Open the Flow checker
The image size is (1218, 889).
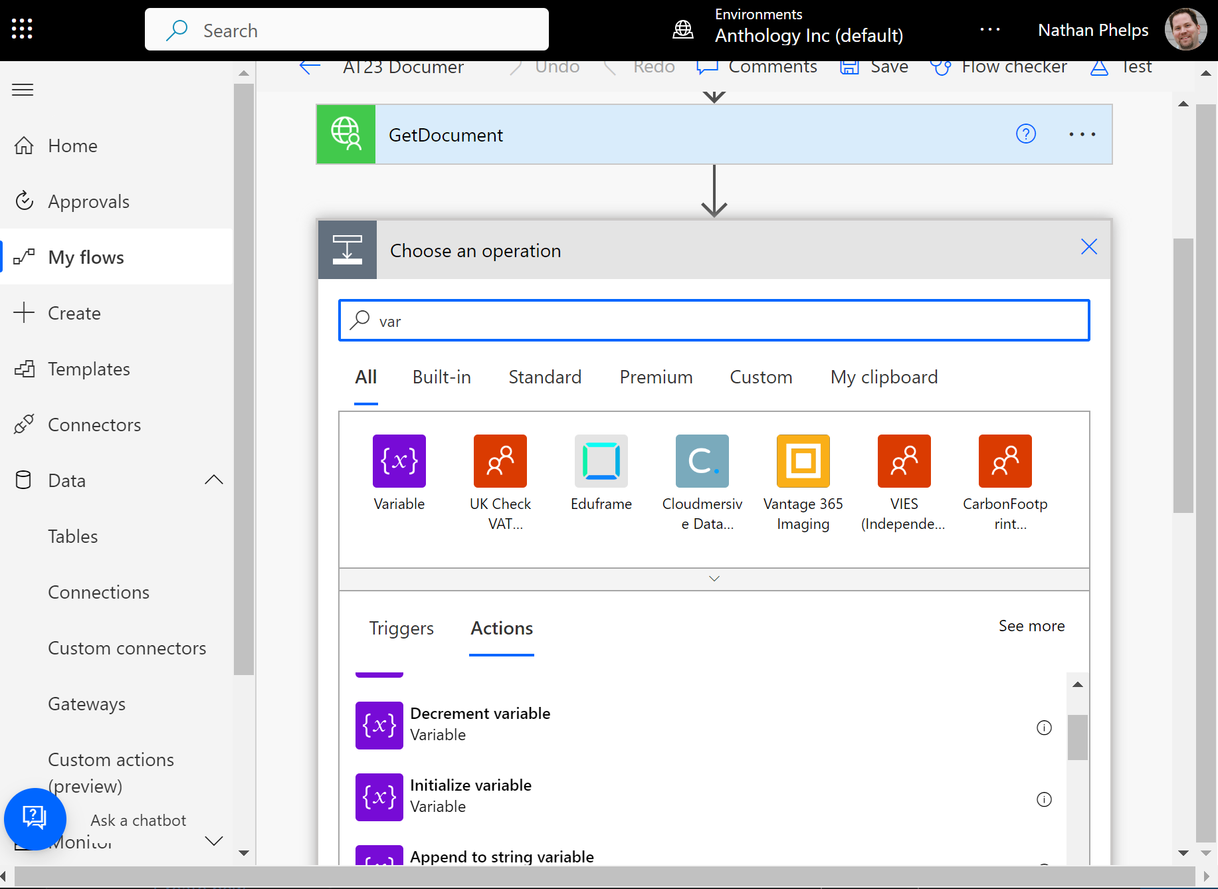[x=998, y=67]
